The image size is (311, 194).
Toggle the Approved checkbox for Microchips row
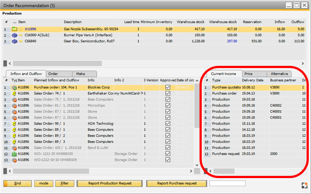pos(167,106)
